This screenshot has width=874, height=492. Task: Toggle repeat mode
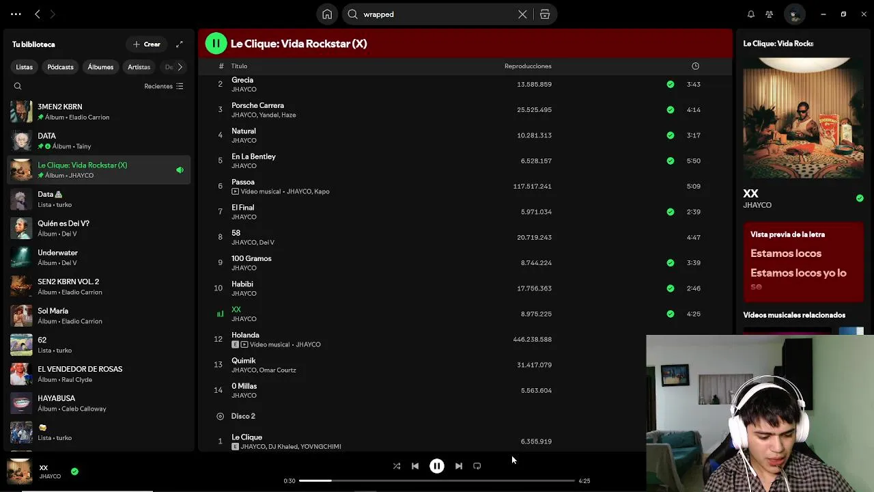click(477, 466)
